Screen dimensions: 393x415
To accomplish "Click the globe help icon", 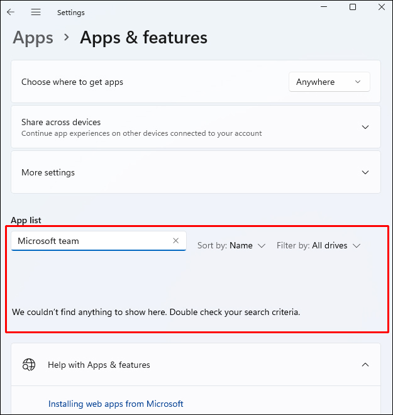I will (29, 365).
